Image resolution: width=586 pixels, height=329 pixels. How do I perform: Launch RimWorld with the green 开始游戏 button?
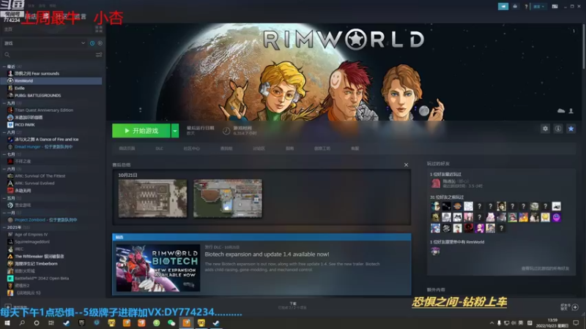141,131
